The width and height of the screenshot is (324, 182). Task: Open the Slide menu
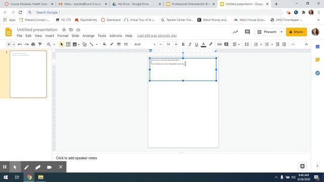(75, 36)
